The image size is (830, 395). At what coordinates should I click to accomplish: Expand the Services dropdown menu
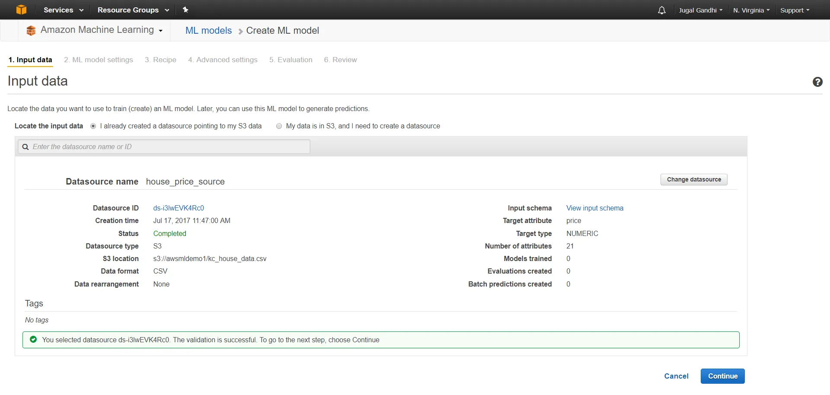[64, 10]
